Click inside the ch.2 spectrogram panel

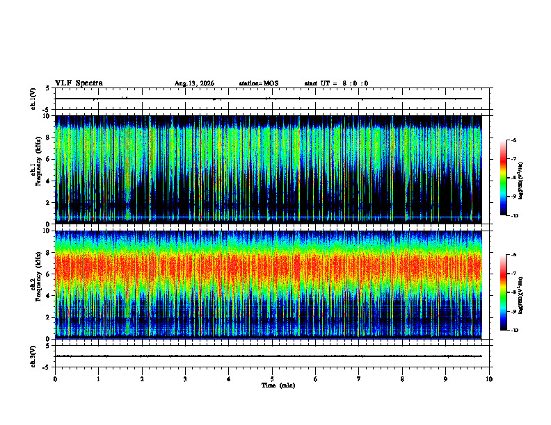click(268, 285)
